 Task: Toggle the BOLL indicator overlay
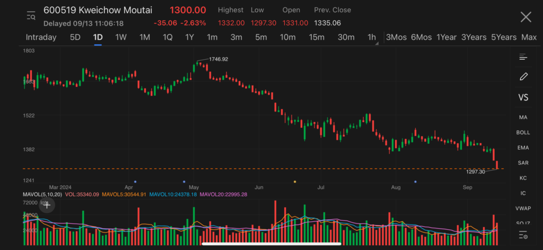pos(523,133)
